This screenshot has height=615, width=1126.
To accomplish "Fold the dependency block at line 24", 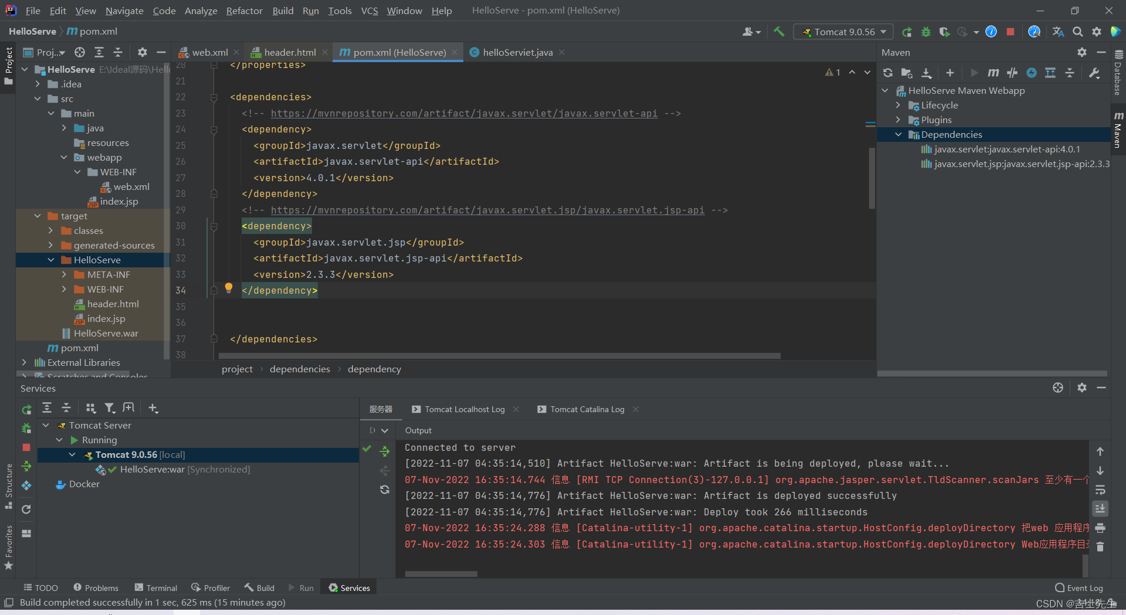I will coord(214,130).
